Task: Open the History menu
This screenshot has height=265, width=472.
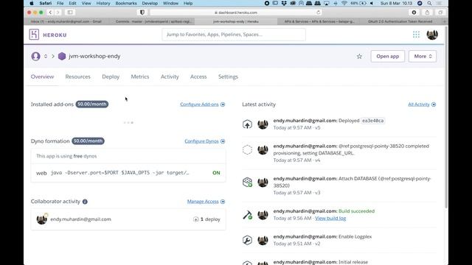Action: (x=103, y=3)
